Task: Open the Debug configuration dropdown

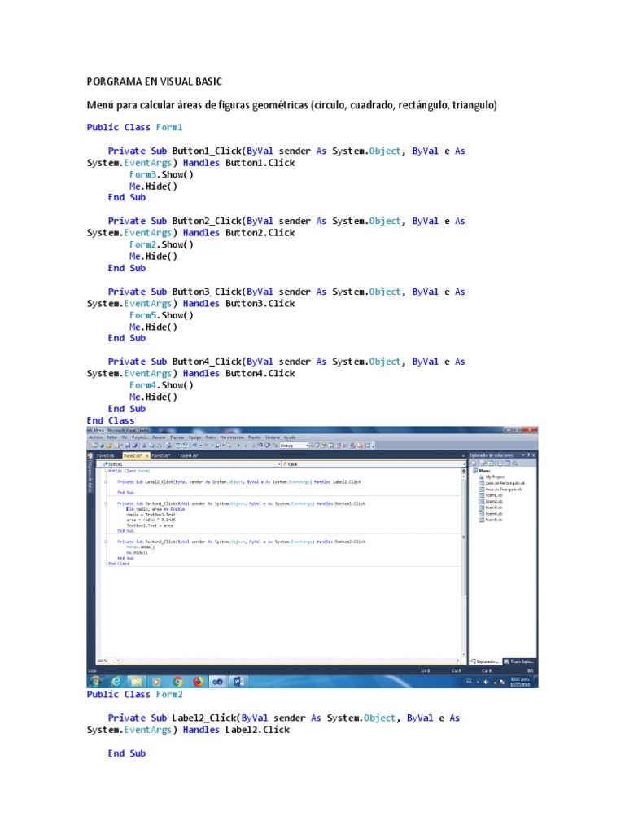Action: pos(307,446)
